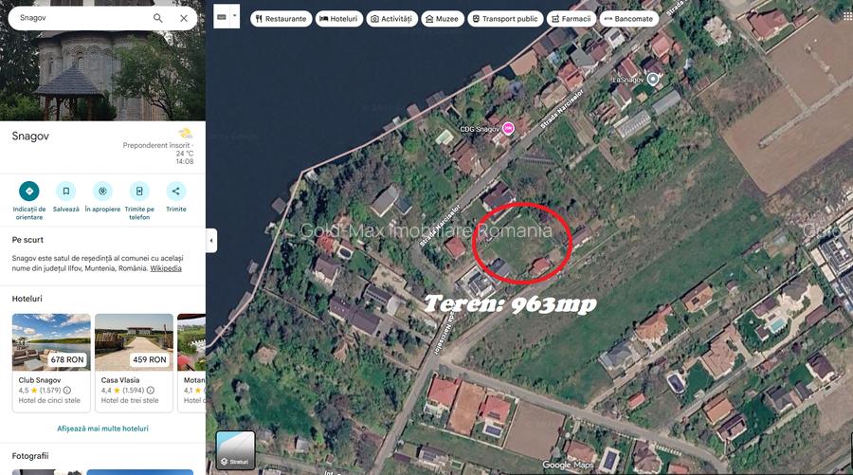Select the Muzee chip
The width and height of the screenshot is (853, 475).
443,19
